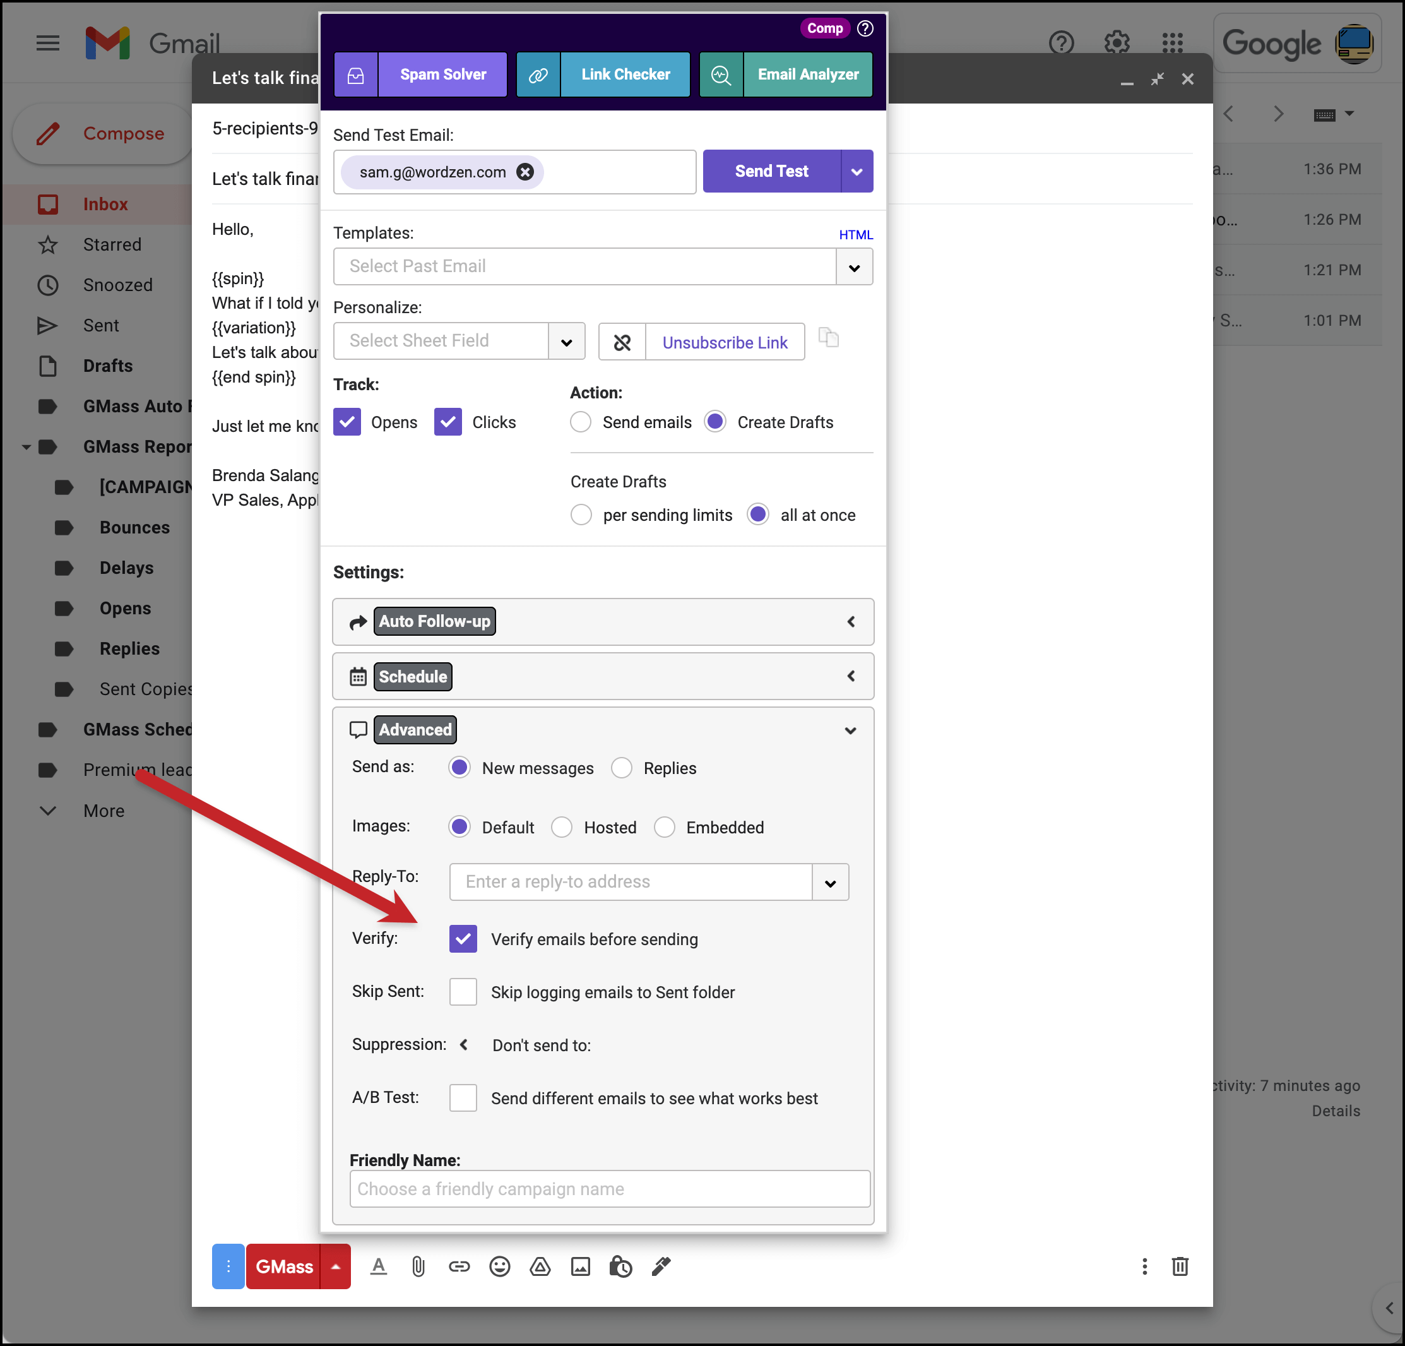Screen dimensions: 1405x1346
Task: Open the Send Test dropdown arrow
Action: [x=857, y=171]
